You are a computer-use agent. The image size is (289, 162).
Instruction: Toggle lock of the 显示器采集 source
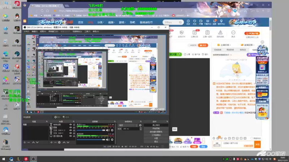pyautogui.click(x=74, y=136)
